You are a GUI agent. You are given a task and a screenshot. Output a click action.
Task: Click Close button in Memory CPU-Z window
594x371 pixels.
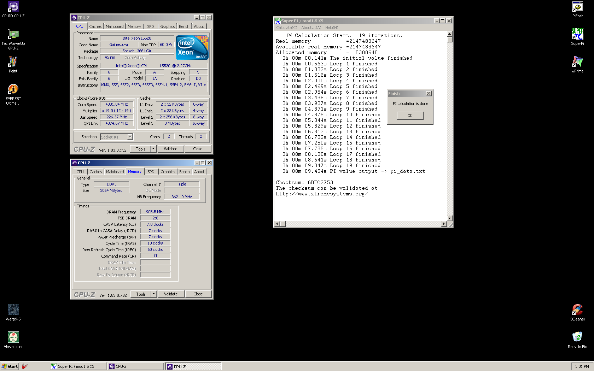(198, 294)
